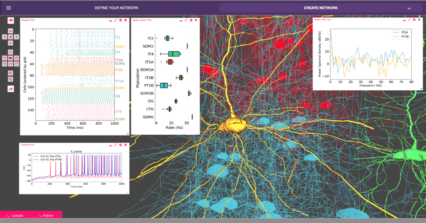Zoom in on the 3D view
The image size is (426, 223).
(10, 73)
